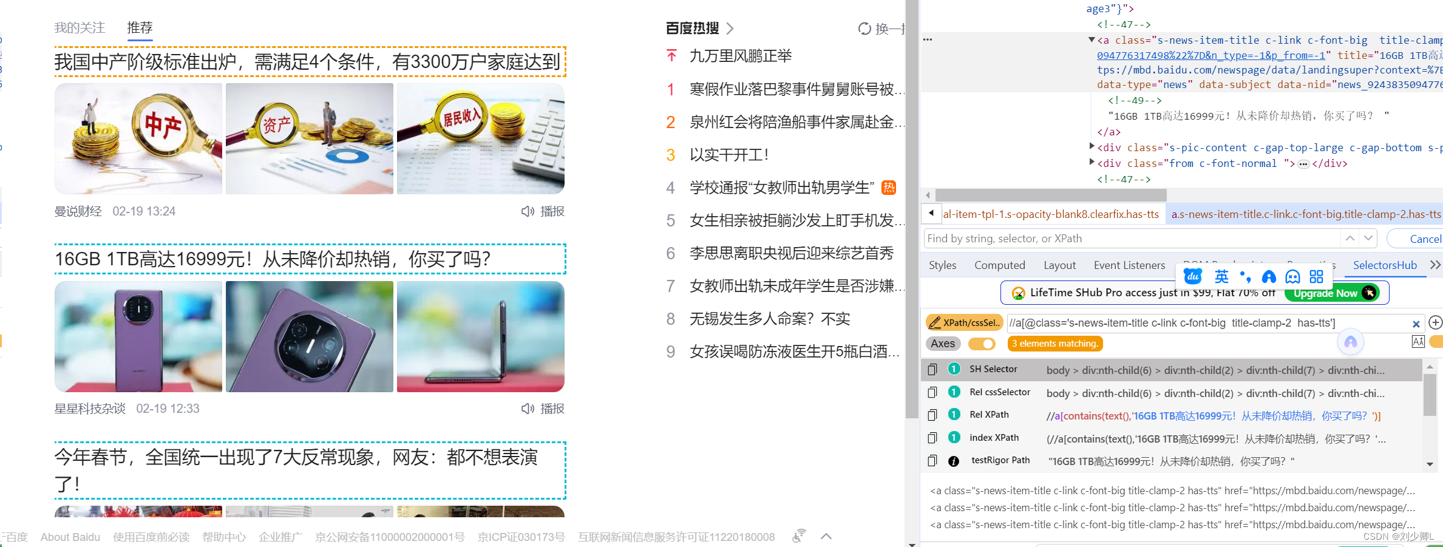Expand collapsed ellipsis in from div
The height and width of the screenshot is (547, 1443).
coord(1303,164)
